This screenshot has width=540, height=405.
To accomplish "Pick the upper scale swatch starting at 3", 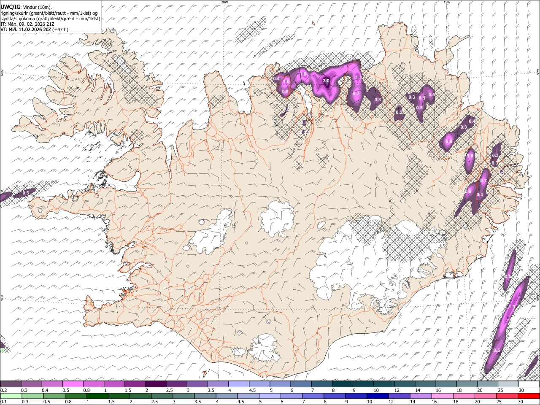I will point(197,384).
